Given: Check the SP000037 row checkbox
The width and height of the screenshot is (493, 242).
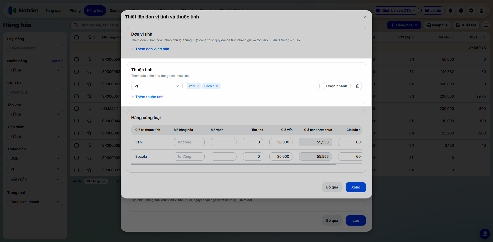Looking at the screenshot, I should coord(77,170).
